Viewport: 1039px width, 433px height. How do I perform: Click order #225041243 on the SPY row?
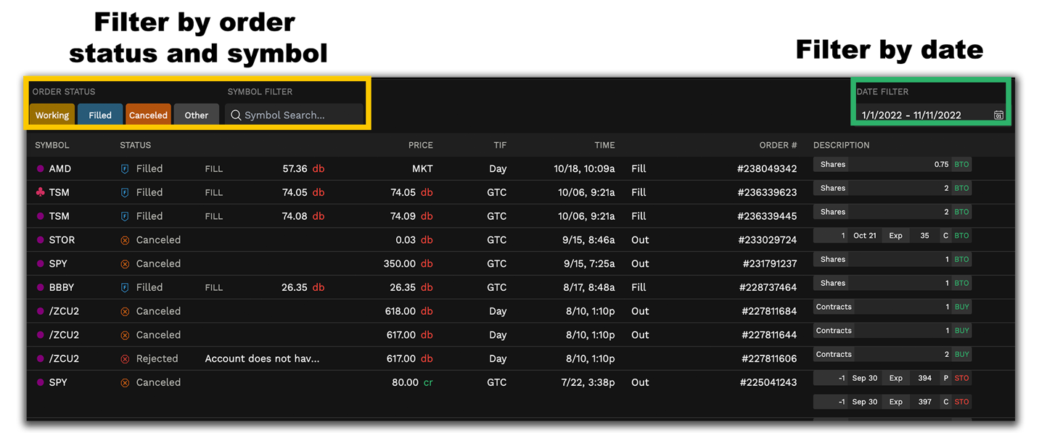coord(768,382)
